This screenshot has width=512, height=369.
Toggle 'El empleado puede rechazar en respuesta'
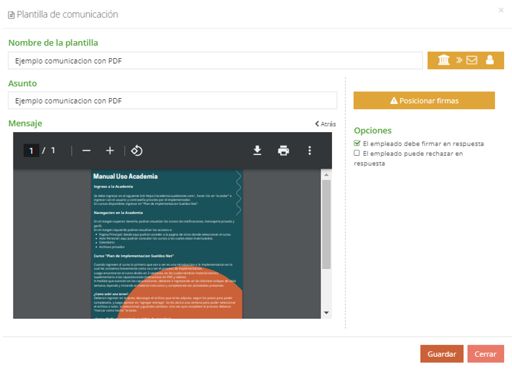357,153
